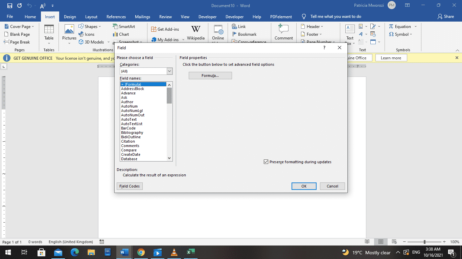The width and height of the screenshot is (462, 259).
Task: Click the Wikipedia add-in
Action: point(196,33)
